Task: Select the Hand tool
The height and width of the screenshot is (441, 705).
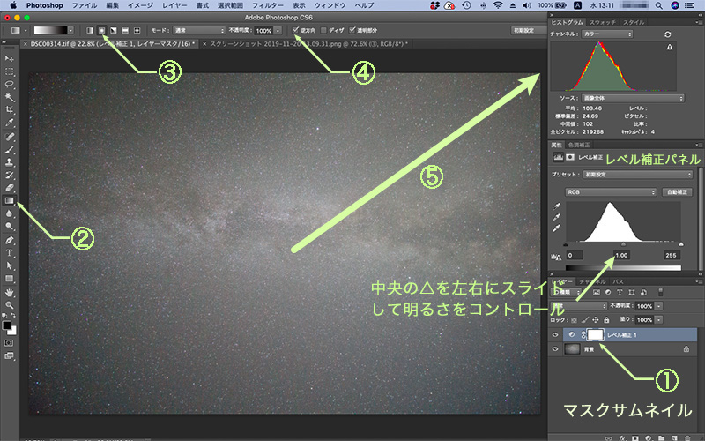Action: (x=9, y=293)
